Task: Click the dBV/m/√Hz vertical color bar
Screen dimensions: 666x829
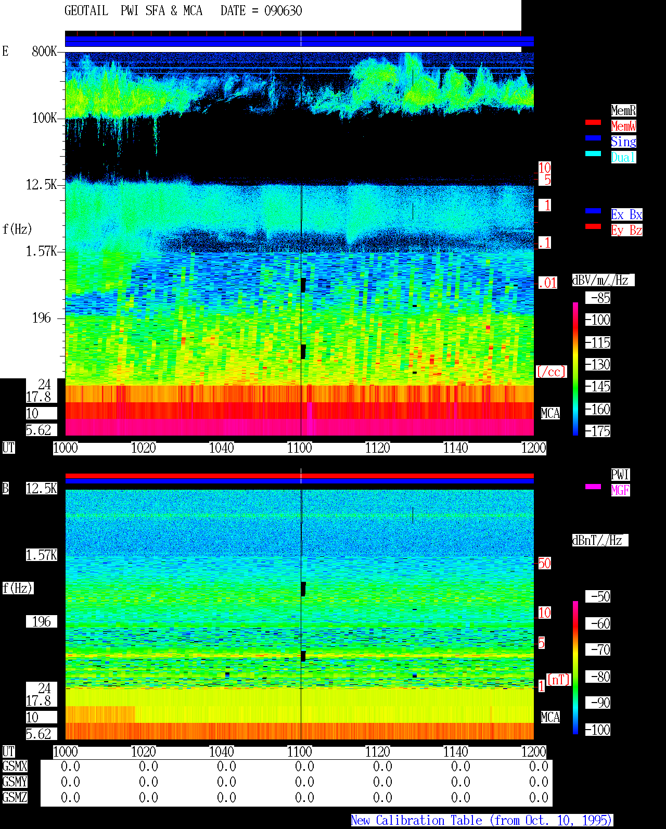Action: point(575,368)
